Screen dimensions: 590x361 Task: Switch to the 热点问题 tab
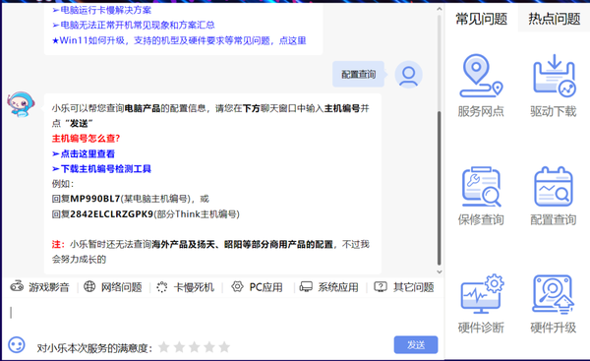(x=554, y=19)
